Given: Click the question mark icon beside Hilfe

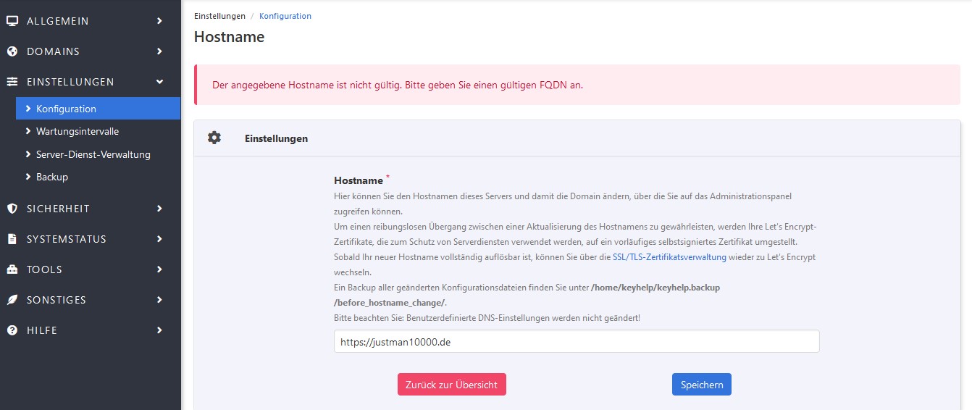Looking at the screenshot, I should point(12,330).
